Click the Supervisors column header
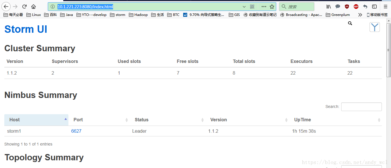This screenshot has width=391, height=168. [65, 62]
